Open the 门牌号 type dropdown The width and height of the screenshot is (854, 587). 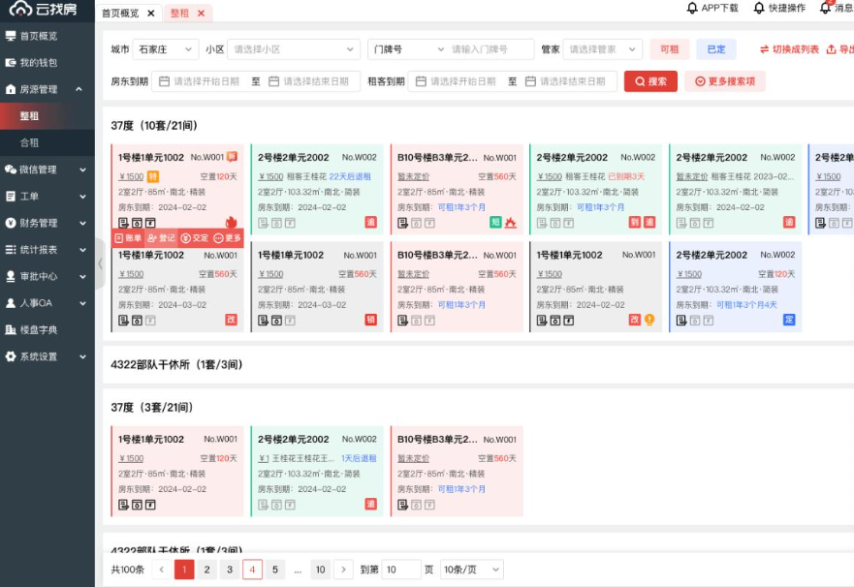(407, 49)
